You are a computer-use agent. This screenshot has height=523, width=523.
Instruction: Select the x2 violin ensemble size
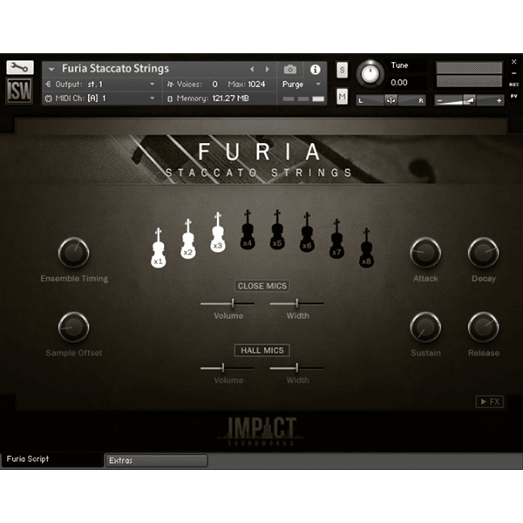[x=188, y=239]
